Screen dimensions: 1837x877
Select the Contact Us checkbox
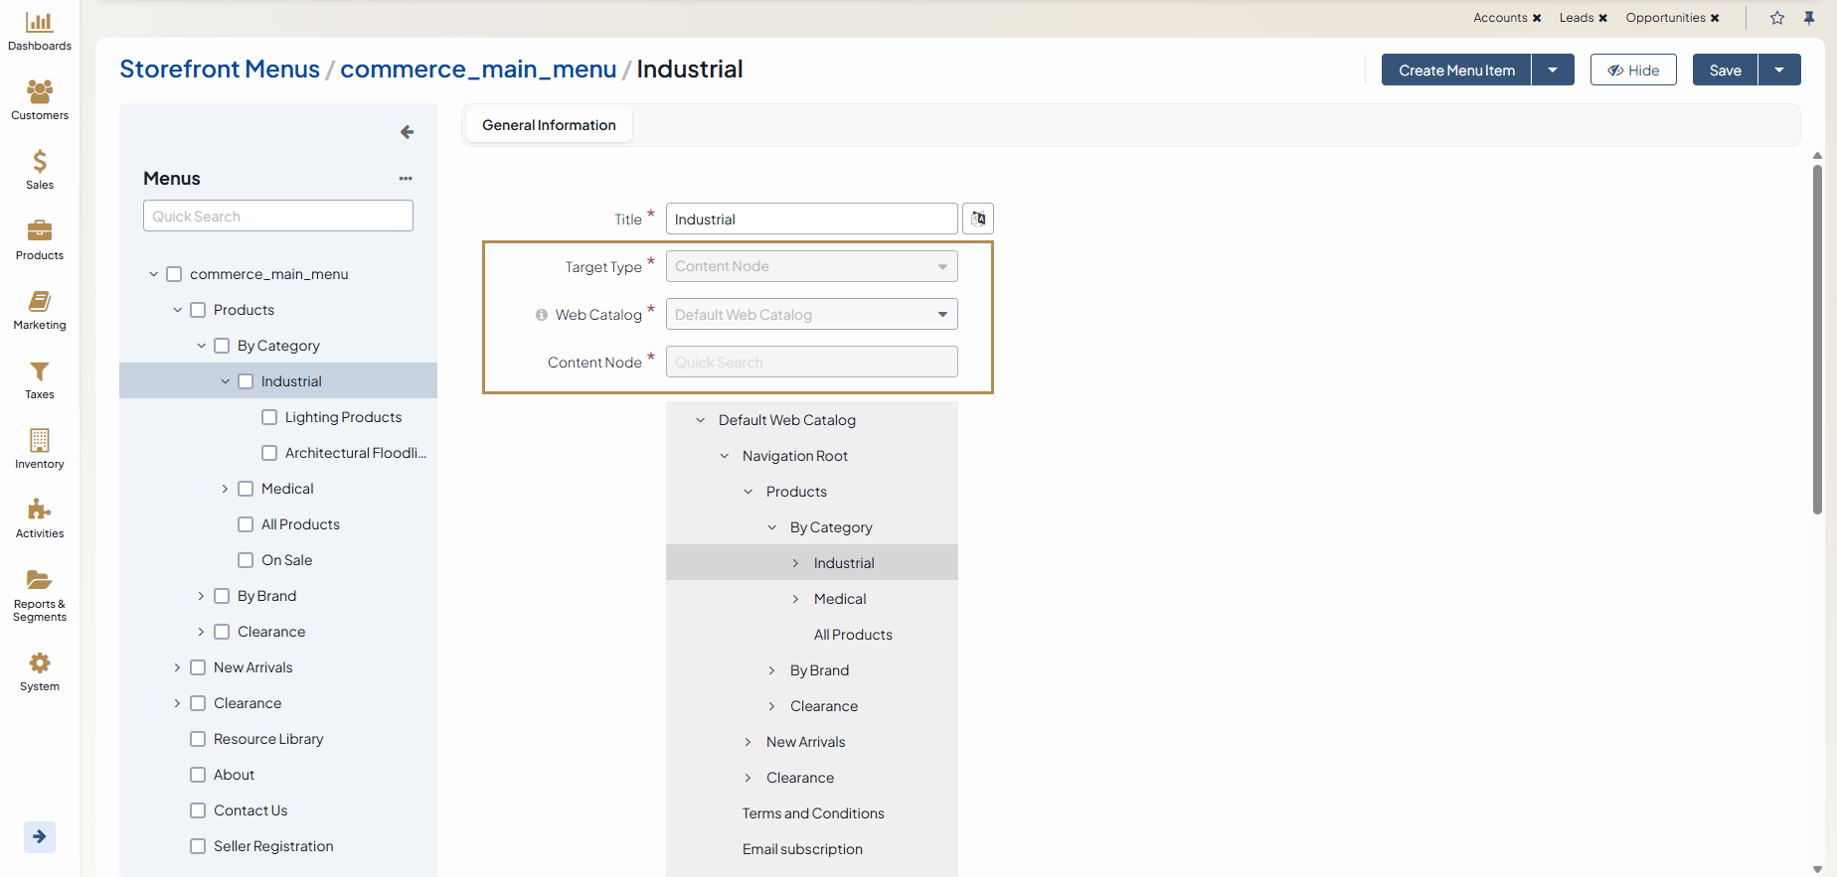tap(198, 810)
